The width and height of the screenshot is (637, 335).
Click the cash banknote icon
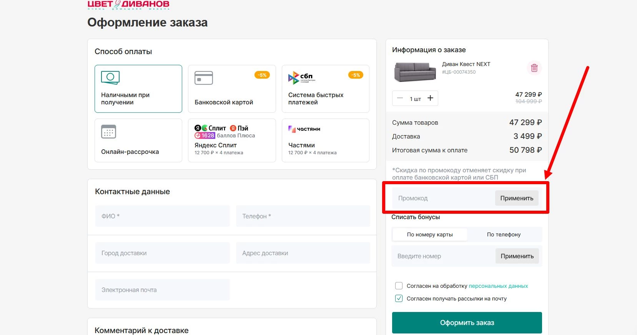(x=110, y=78)
